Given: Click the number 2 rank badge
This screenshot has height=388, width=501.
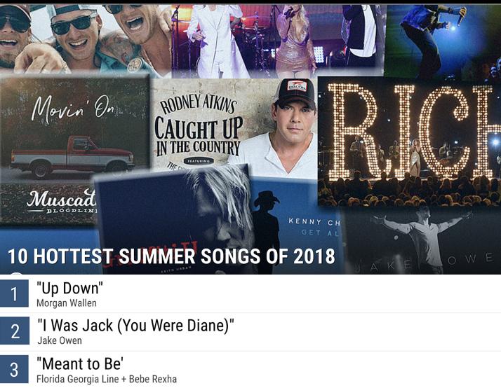Looking at the screenshot, I should tap(15, 331).
